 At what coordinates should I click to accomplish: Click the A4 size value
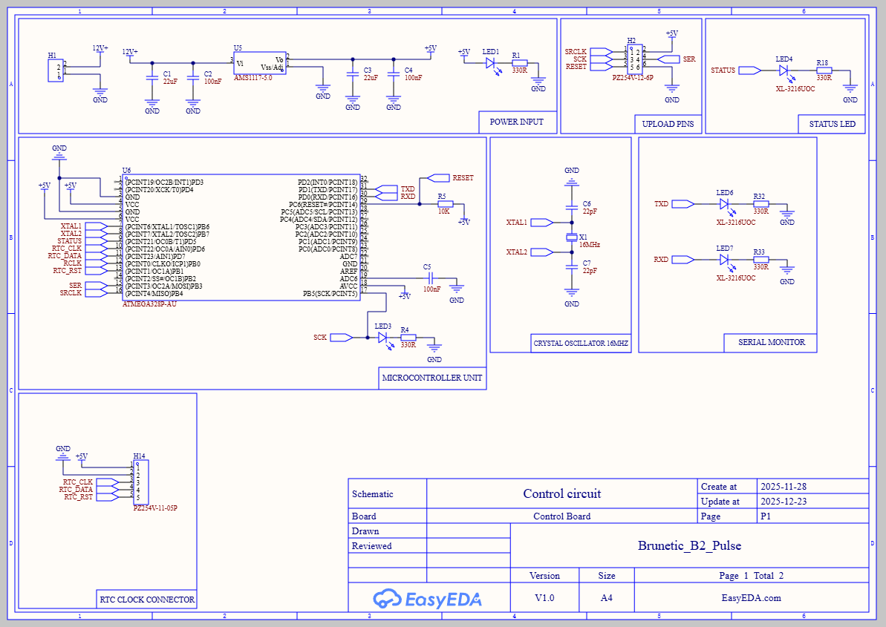click(x=606, y=597)
